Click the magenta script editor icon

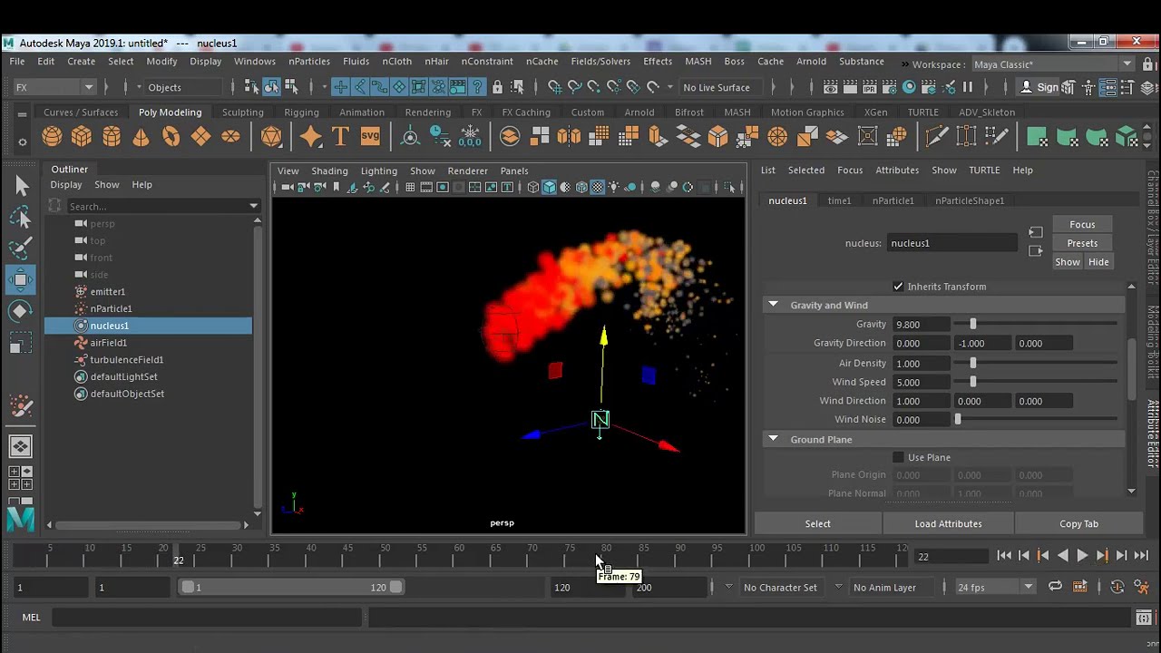1145,618
